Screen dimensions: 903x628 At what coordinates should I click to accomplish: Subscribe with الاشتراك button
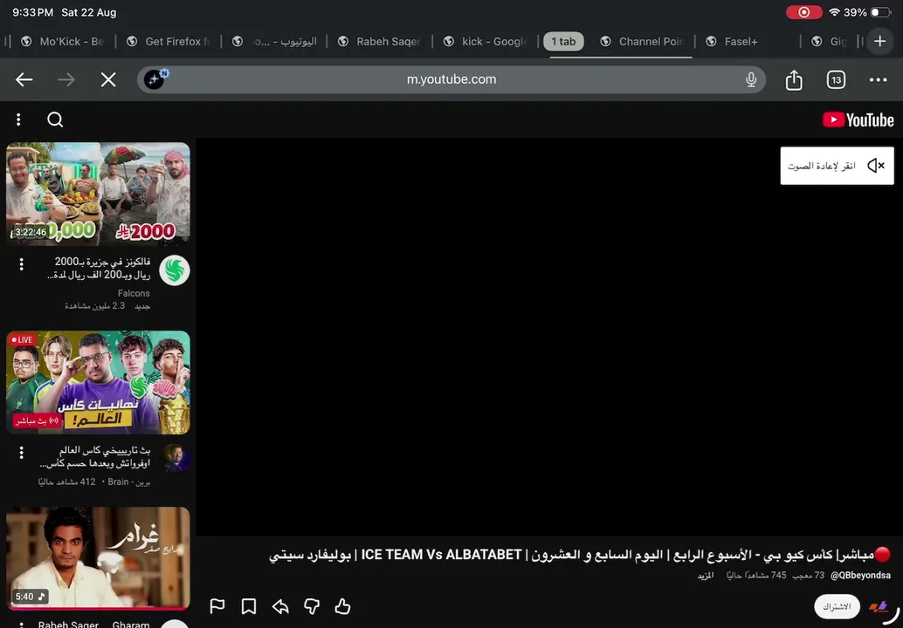(x=837, y=606)
